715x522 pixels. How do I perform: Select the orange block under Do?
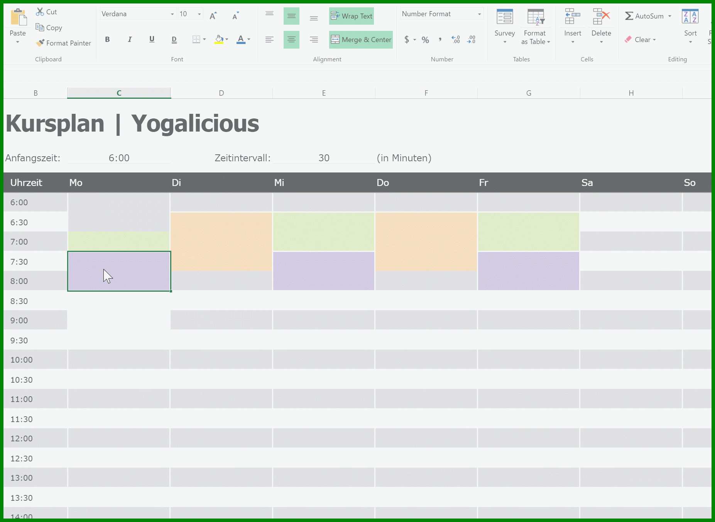click(426, 242)
